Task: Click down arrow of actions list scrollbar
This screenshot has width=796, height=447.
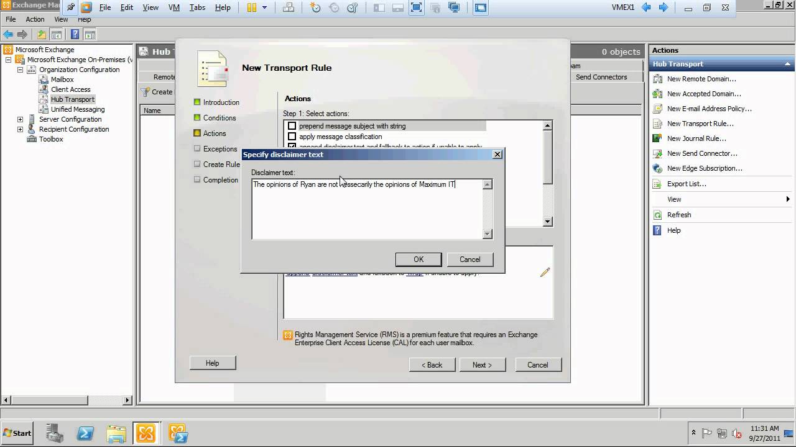Action: (x=548, y=222)
